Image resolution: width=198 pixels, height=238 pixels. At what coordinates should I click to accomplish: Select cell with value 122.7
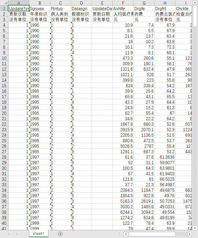coord(123,223)
